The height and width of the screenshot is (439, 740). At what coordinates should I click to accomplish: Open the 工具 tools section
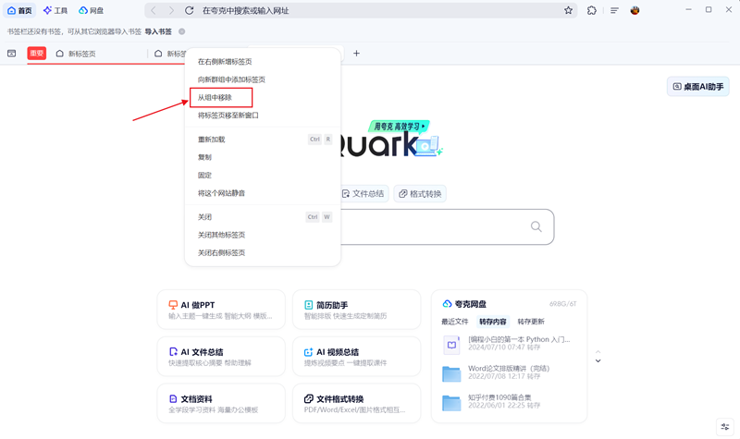click(x=55, y=10)
